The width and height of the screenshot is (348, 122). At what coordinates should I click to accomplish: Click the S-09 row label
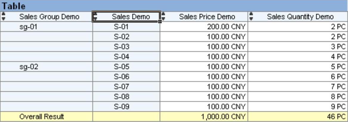(x=121, y=107)
